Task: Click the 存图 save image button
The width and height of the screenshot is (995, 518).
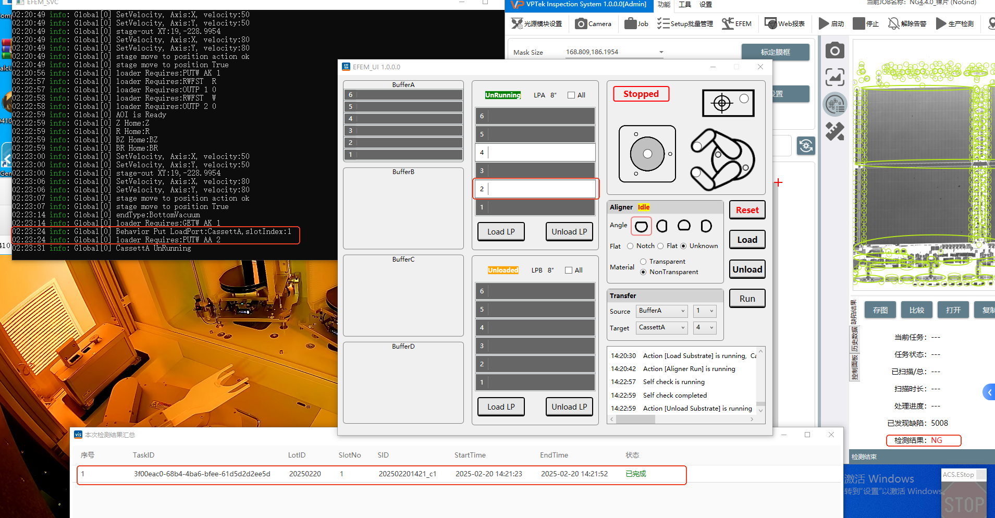Action: 880,310
